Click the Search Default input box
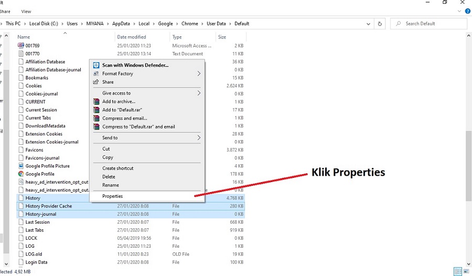Screen dimensions: 472x276 click(428, 24)
